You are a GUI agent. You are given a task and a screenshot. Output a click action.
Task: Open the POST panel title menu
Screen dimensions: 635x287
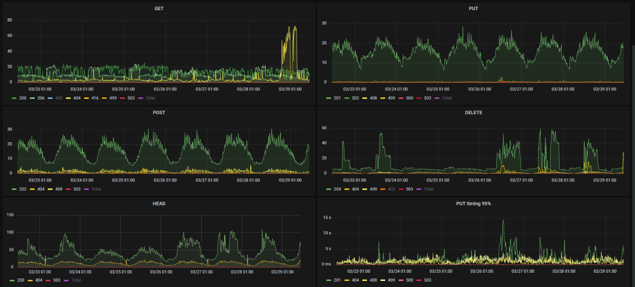pos(159,113)
